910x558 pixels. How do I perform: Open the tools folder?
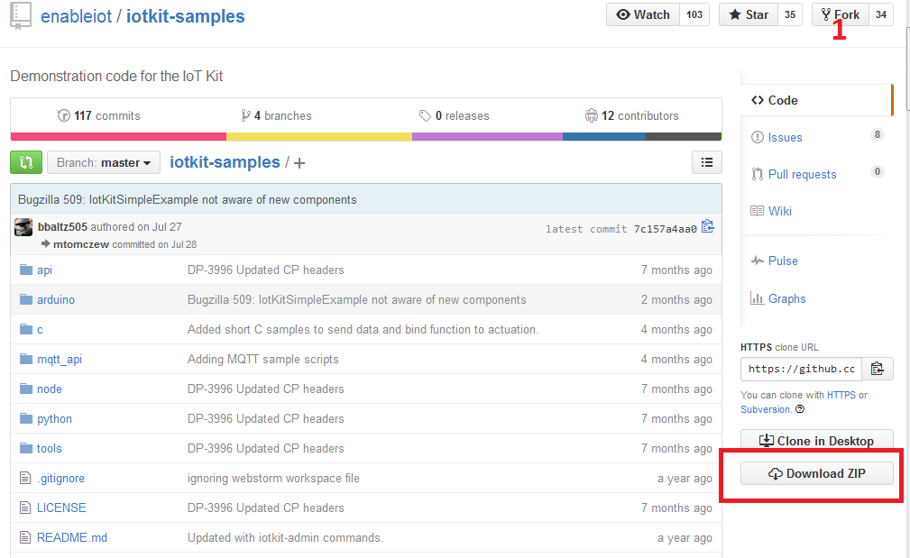coord(50,448)
